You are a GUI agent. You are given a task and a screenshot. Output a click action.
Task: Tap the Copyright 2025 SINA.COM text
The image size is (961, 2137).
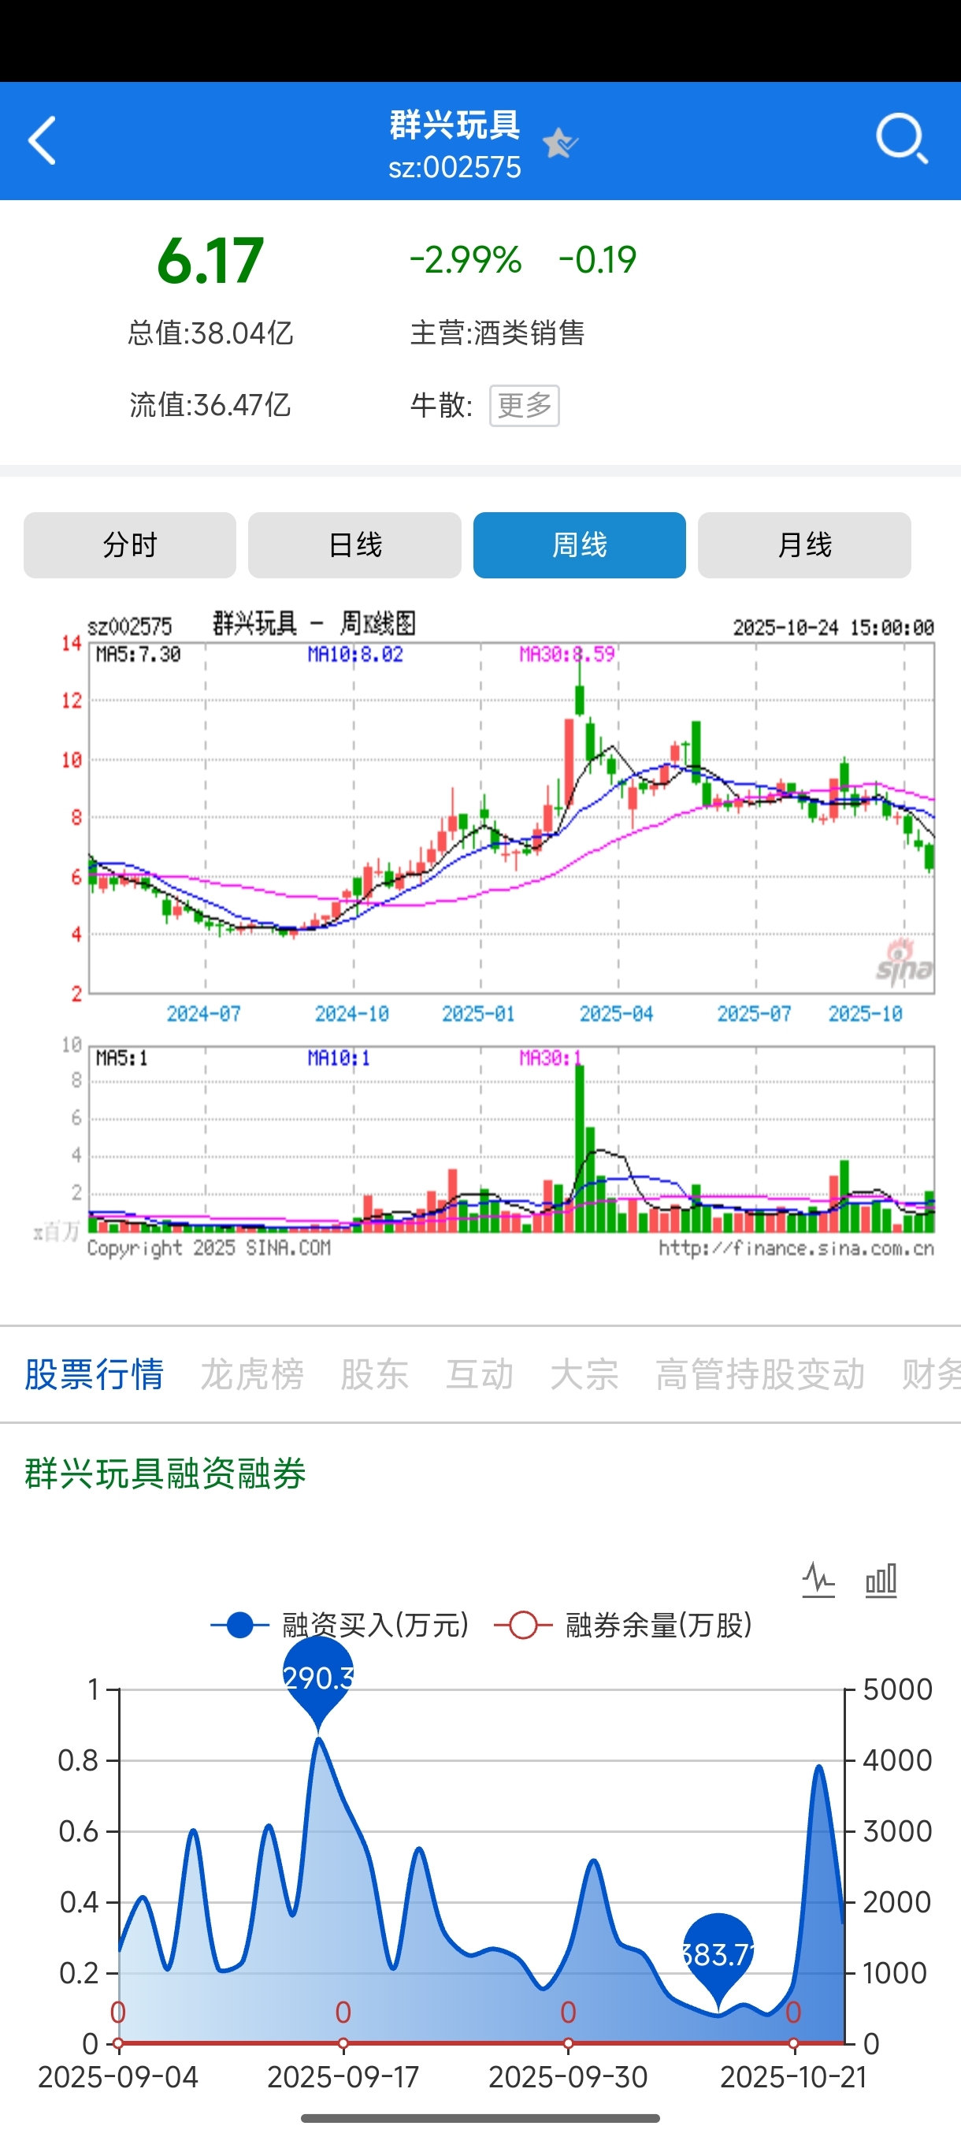pyautogui.click(x=209, y=1248)
